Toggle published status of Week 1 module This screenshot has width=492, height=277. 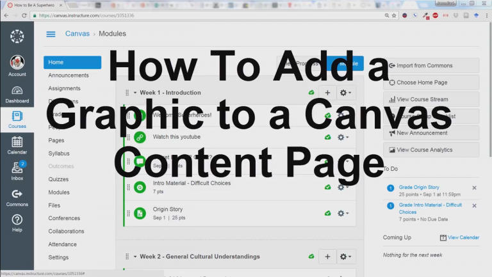[311, 92]
